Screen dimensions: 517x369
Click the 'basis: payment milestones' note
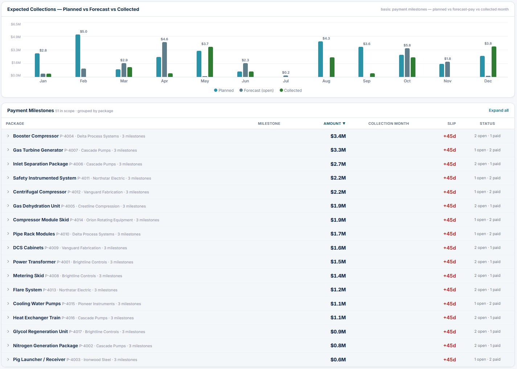444,9
